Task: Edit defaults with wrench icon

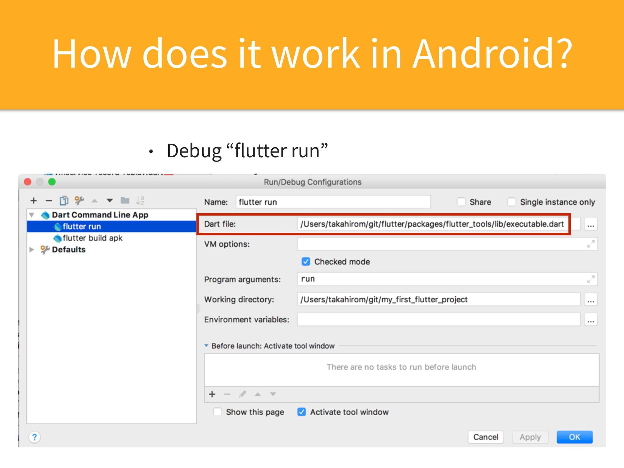Action: [79, 201]
